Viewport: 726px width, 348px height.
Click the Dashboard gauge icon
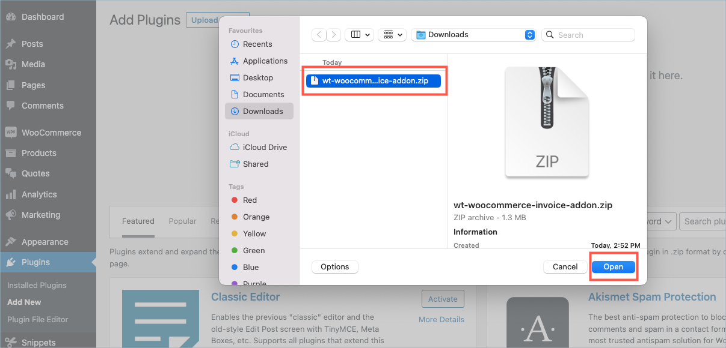click(x=11, y=17)
